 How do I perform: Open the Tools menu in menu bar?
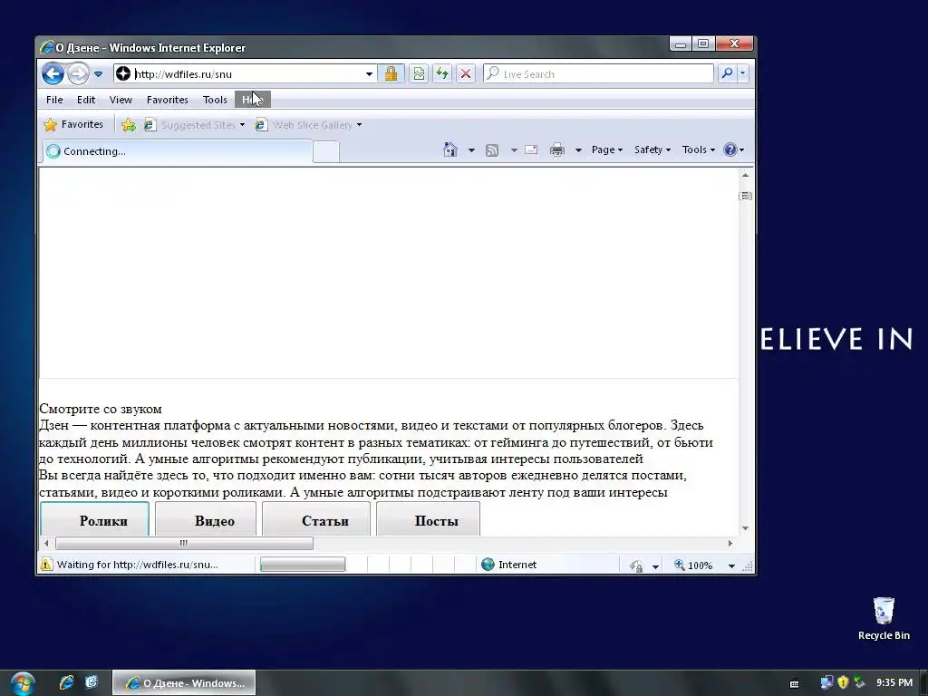pyautogui.click(x=215, y=100)
